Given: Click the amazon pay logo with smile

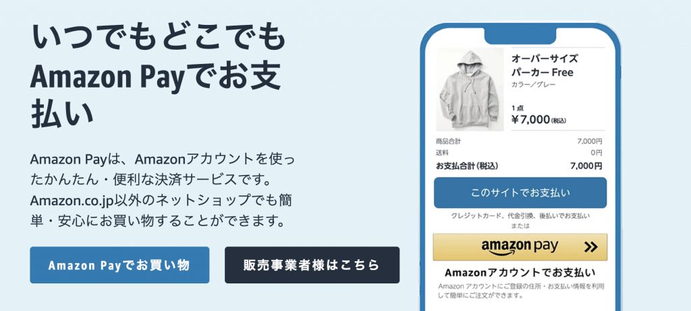Looking at the screenshot, I should click(x=520, y=247).
